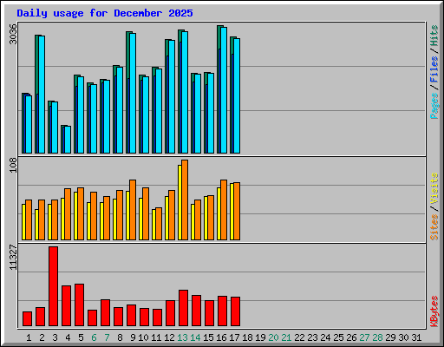
Task: Click the tallest red KBytes bar for day 3
Action: [x=54, y=286]
